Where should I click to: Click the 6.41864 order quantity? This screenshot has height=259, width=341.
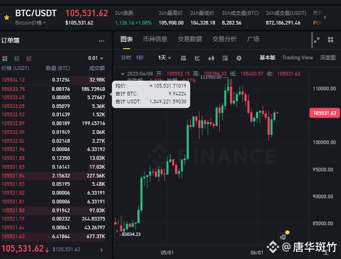click(61, 237)
